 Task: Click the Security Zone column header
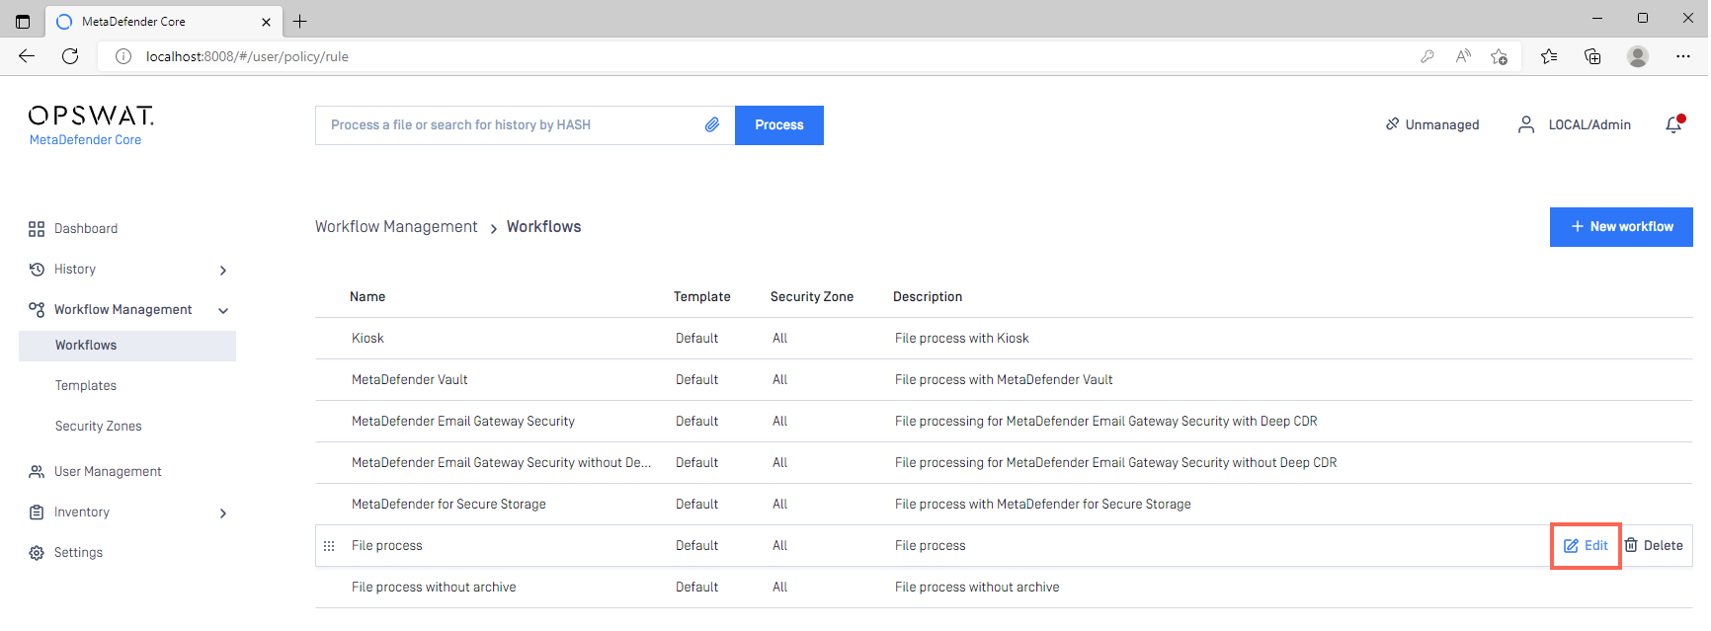(x=812, y=297)
